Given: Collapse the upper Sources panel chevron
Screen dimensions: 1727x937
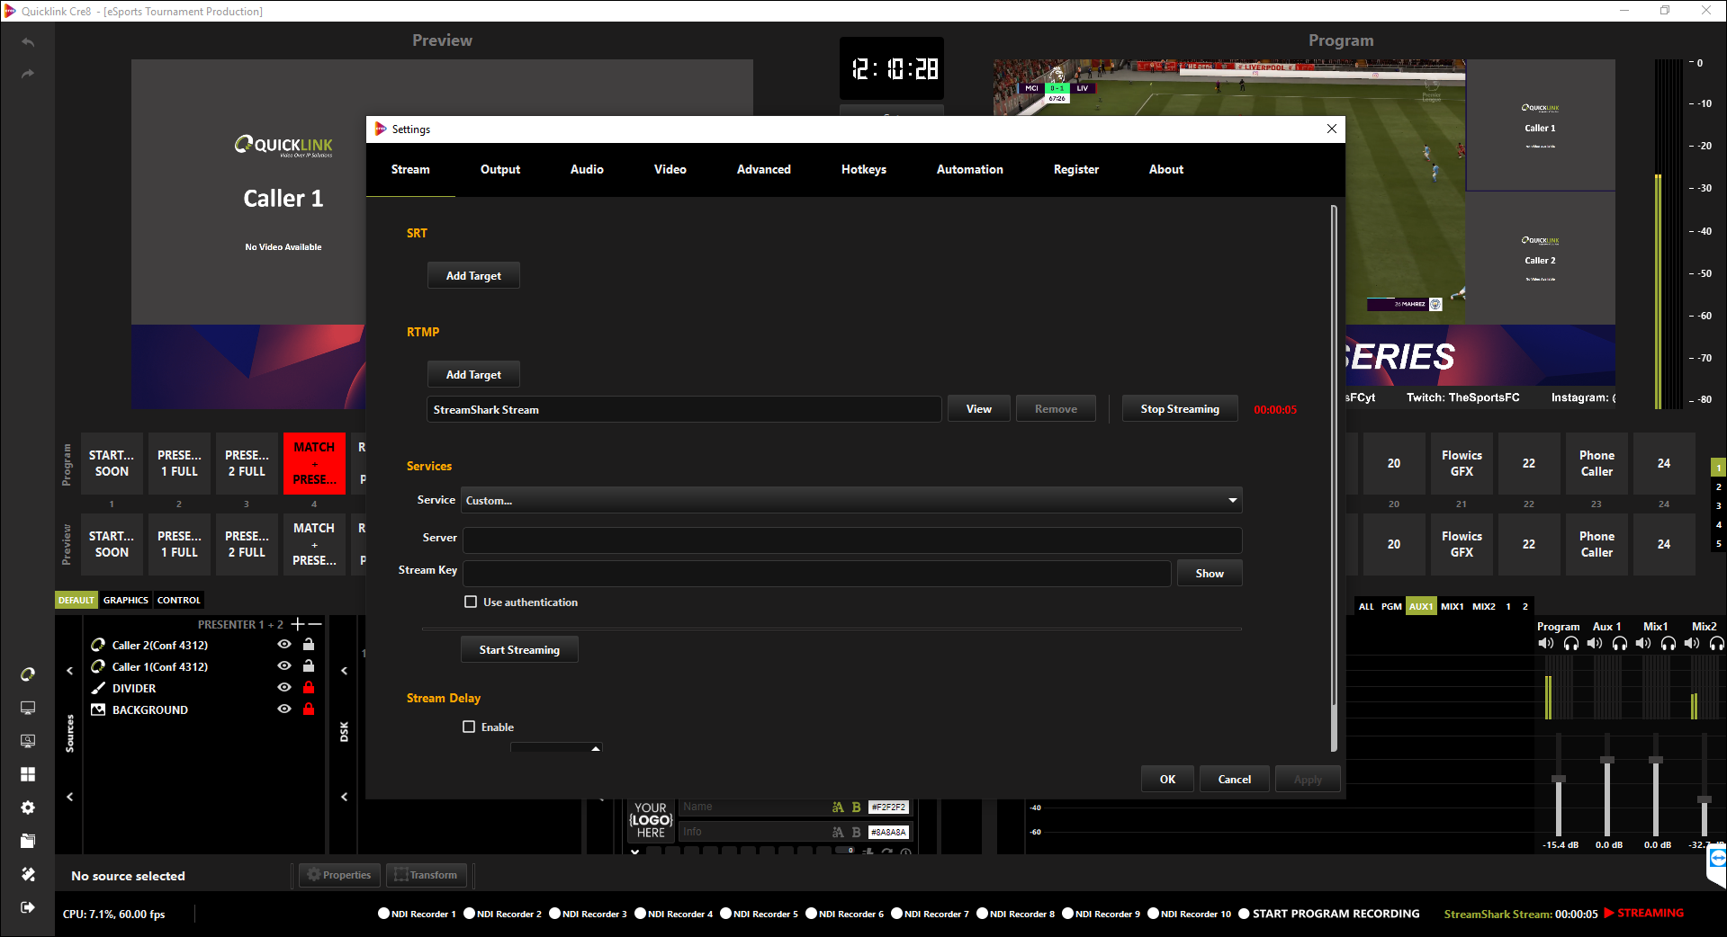Looking at the screenshot, I should 70,671.
